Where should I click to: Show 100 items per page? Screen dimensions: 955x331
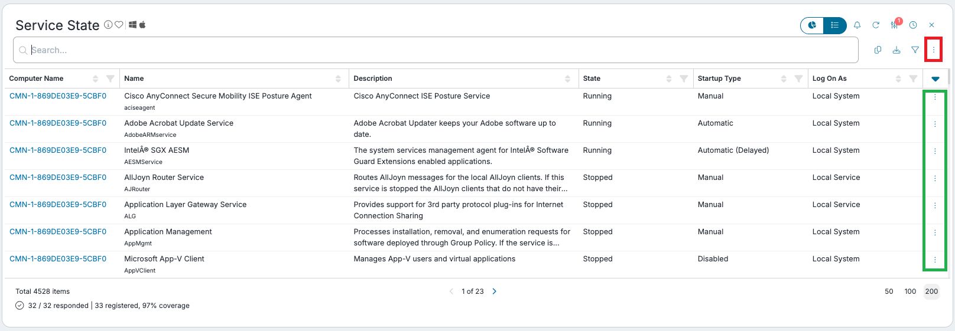pyautogui.click(x=910, y=291)
